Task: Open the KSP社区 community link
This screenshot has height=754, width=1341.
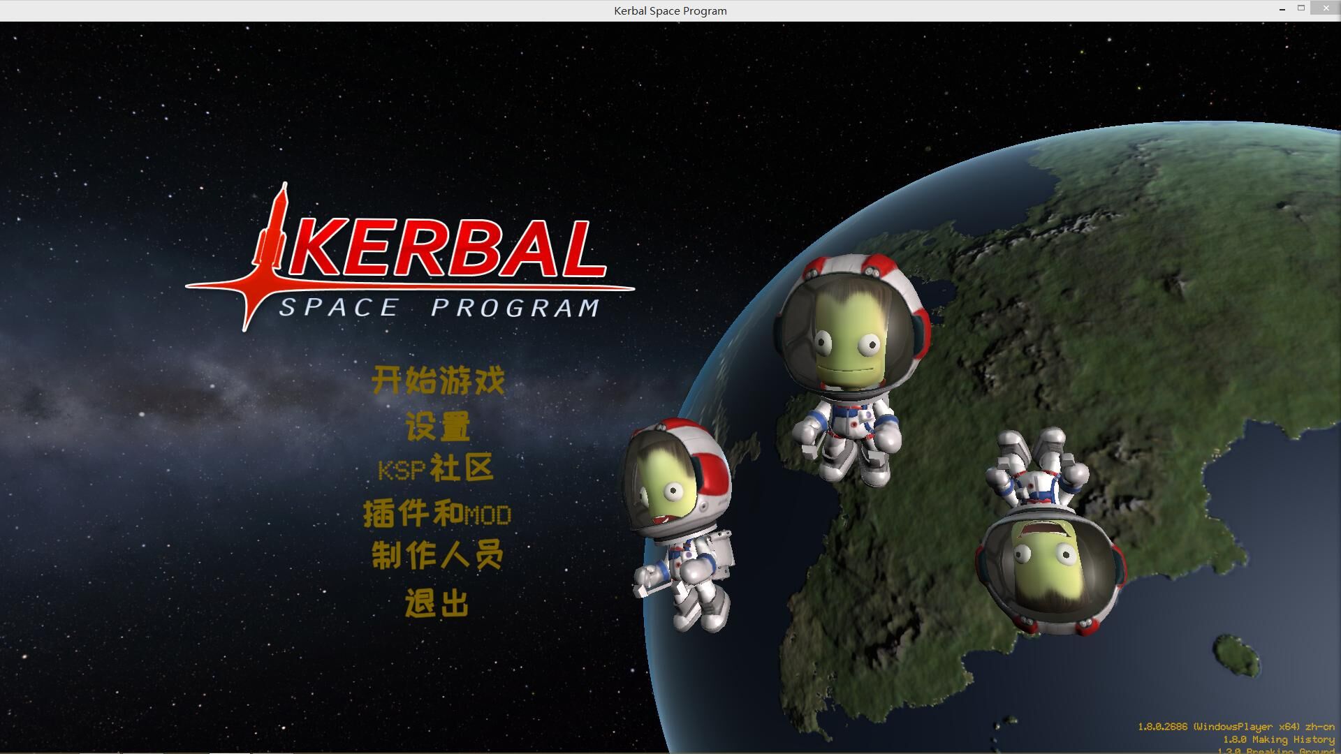Action: [x=437, y=468]
